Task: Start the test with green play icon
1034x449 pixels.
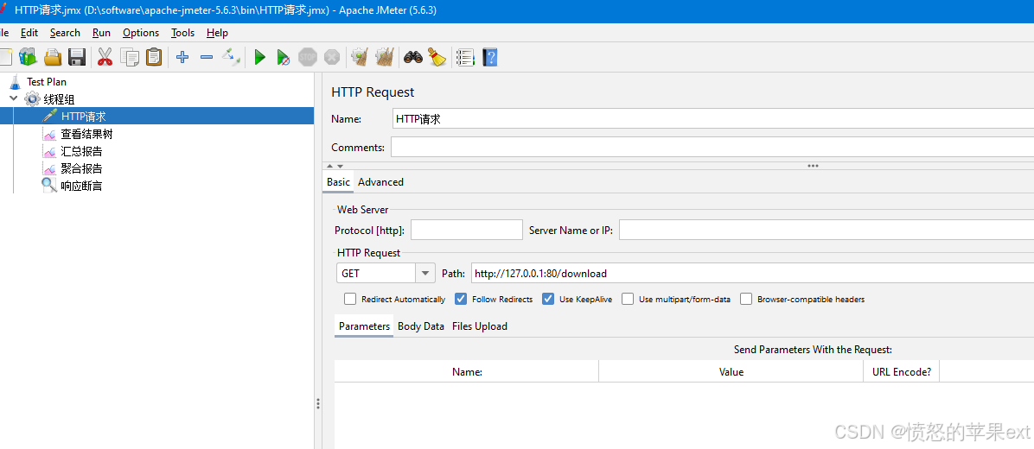Action: click(260, 57)
